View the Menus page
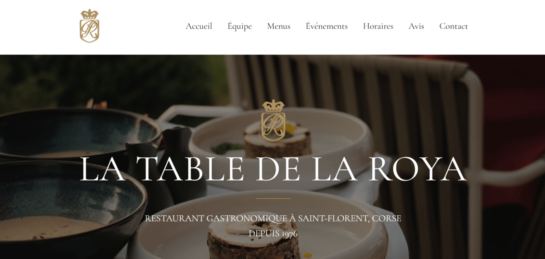This screenshot has height=259, width=545. tap(279, 26)
